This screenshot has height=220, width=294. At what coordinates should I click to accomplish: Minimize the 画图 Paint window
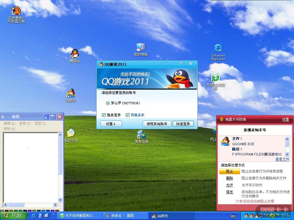coord(46,117)
